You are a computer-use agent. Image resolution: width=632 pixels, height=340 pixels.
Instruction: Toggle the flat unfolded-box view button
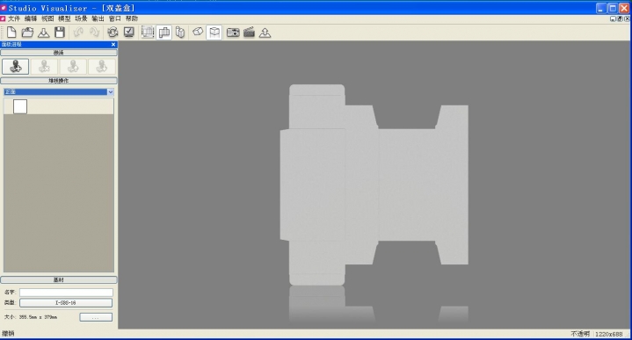(x=164, y=33)
